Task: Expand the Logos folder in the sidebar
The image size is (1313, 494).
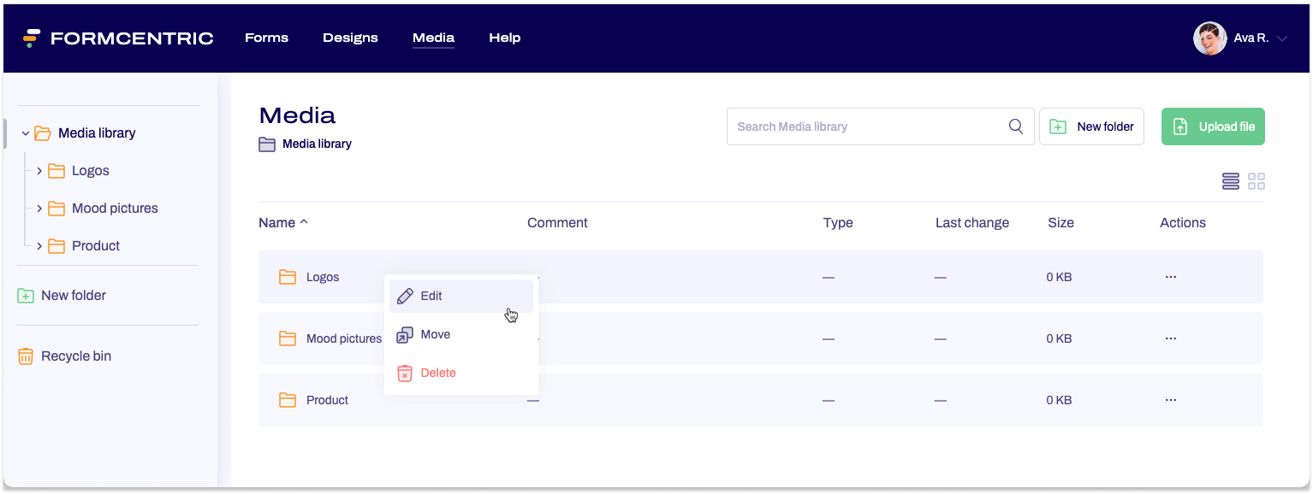Action: click(39, 170)
